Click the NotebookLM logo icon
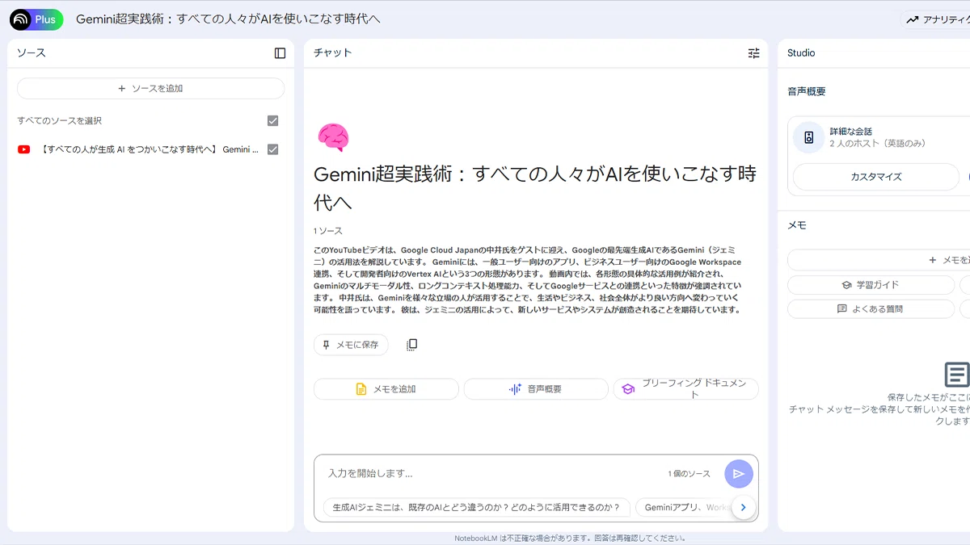This screenshot has width=970, height=545. pyautogui.click(x=20, y=19)
